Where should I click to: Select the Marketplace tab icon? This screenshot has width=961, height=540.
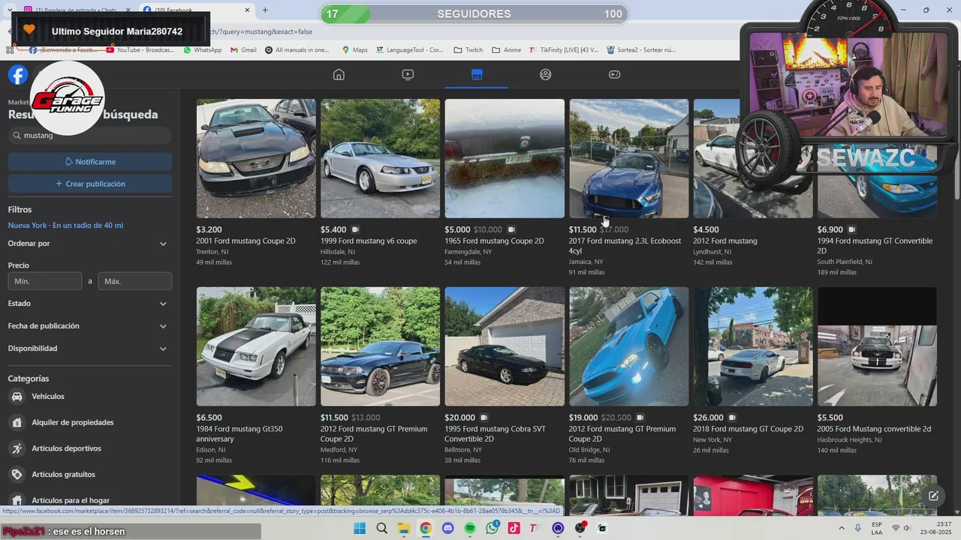point(477,74)
